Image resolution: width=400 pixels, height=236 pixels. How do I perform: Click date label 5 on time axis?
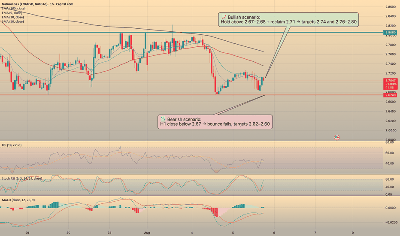click(233, 233)
